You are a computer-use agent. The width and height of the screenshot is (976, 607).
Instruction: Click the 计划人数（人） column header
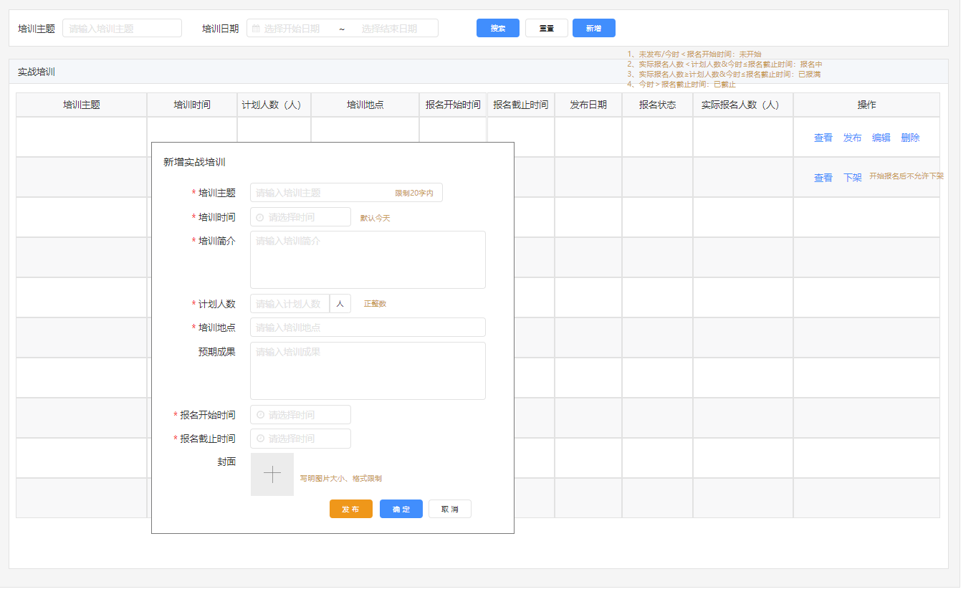tap(274, 105)
